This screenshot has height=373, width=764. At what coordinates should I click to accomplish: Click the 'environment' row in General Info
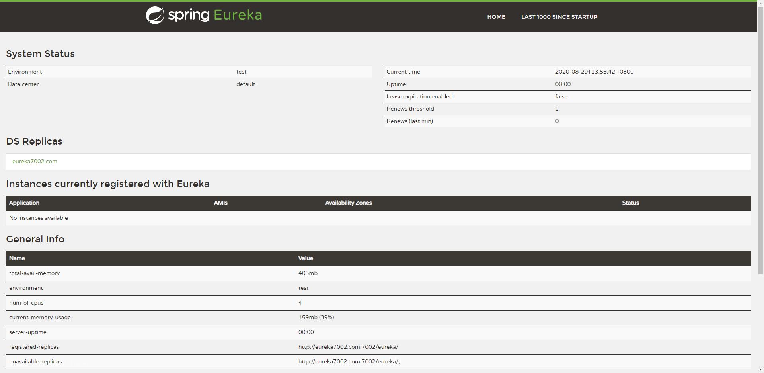point(378,288)
